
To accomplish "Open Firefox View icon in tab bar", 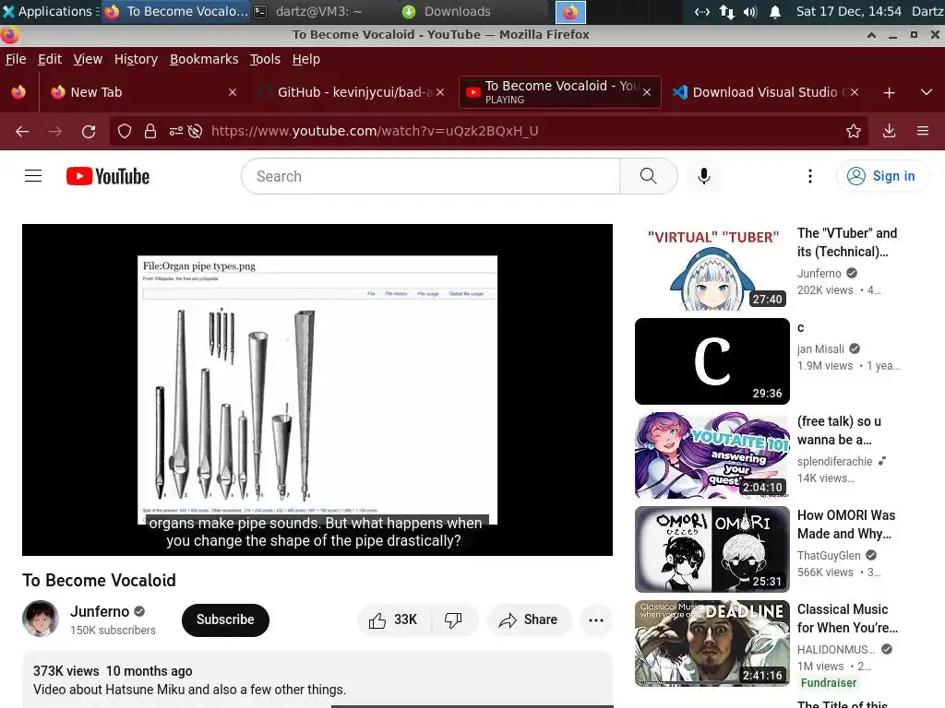I will pos(18,92).
